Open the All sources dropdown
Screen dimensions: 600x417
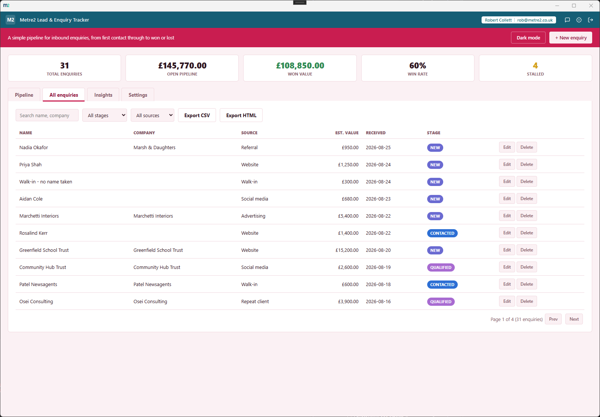152,115
